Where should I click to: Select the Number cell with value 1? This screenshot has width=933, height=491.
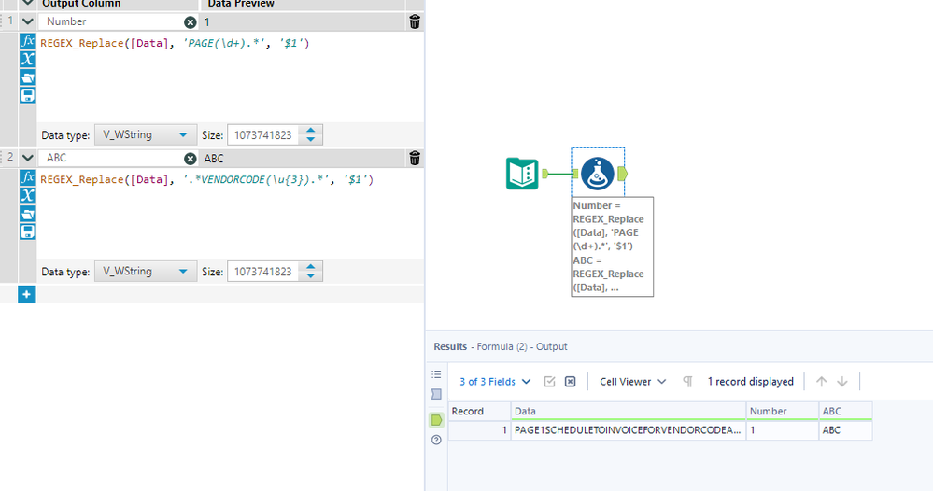(x=783, y=430)
